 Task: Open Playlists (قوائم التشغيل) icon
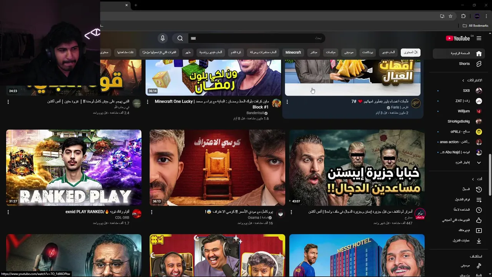[479, 200]
